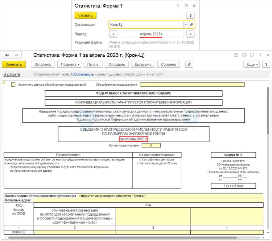Image resolution: width=272 pixels, height=241 pixels.
Task: Open organization selection window icon
Action: [x=192, y=24]
